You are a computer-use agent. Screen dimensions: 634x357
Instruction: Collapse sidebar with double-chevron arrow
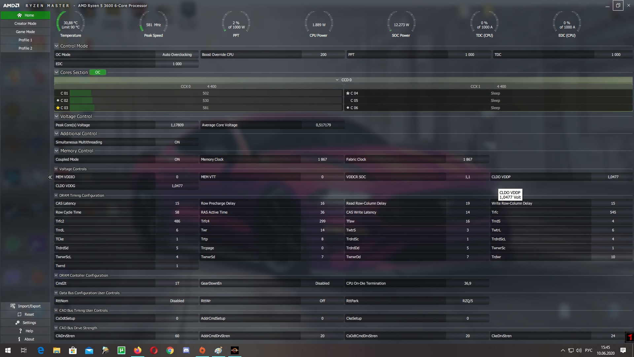coord(50,177)
